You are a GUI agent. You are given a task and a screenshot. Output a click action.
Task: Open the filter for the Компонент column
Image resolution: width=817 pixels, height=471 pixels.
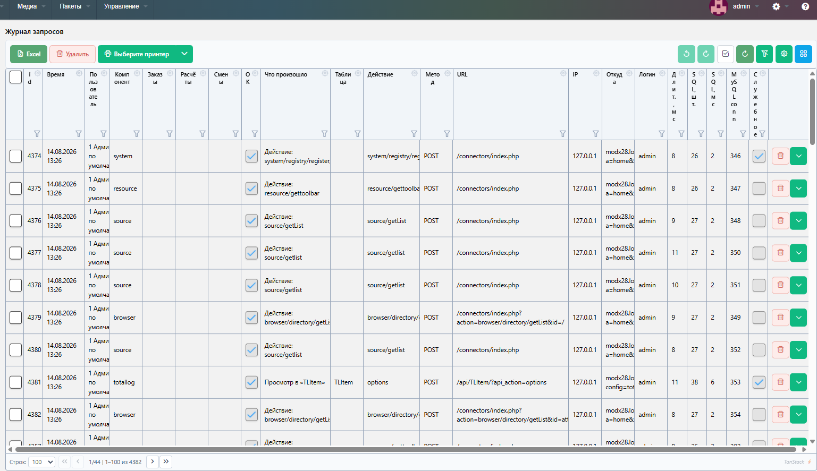pos(137,134)
